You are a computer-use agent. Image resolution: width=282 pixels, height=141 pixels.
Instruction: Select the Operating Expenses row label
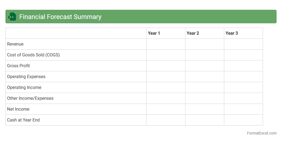coord(26,76)
